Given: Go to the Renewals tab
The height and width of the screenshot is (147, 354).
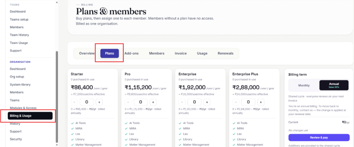Looking at the screenshot, I should click(225, 54).
